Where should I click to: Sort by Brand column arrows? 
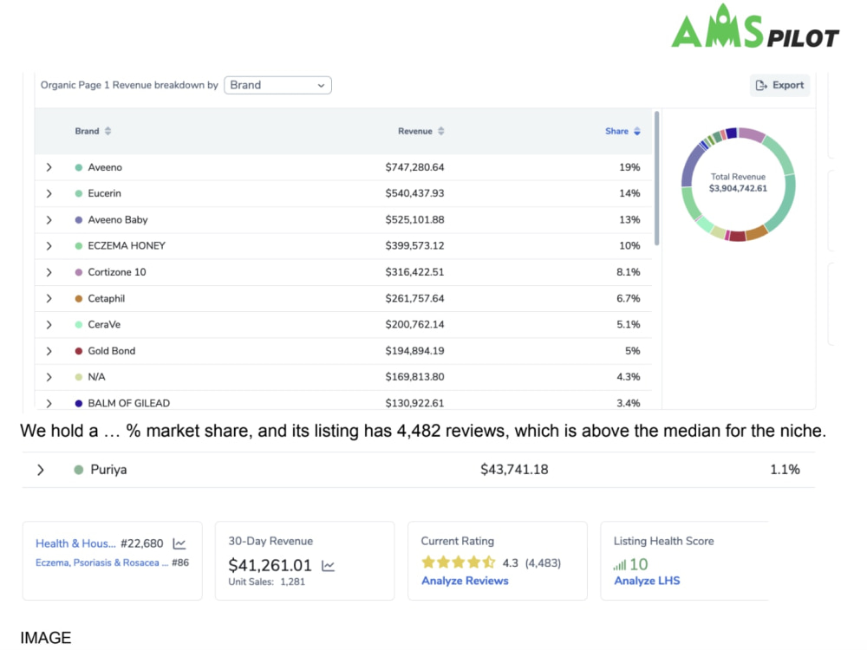(108, 131)
